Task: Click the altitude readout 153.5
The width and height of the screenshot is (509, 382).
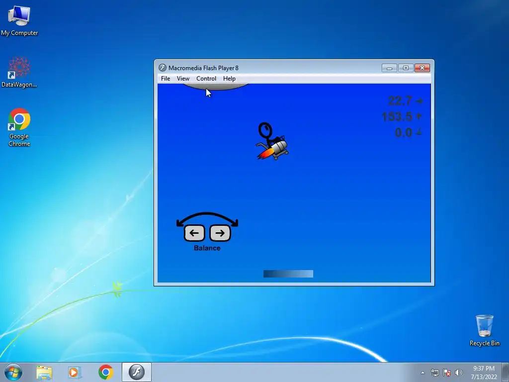Action: 397,116
